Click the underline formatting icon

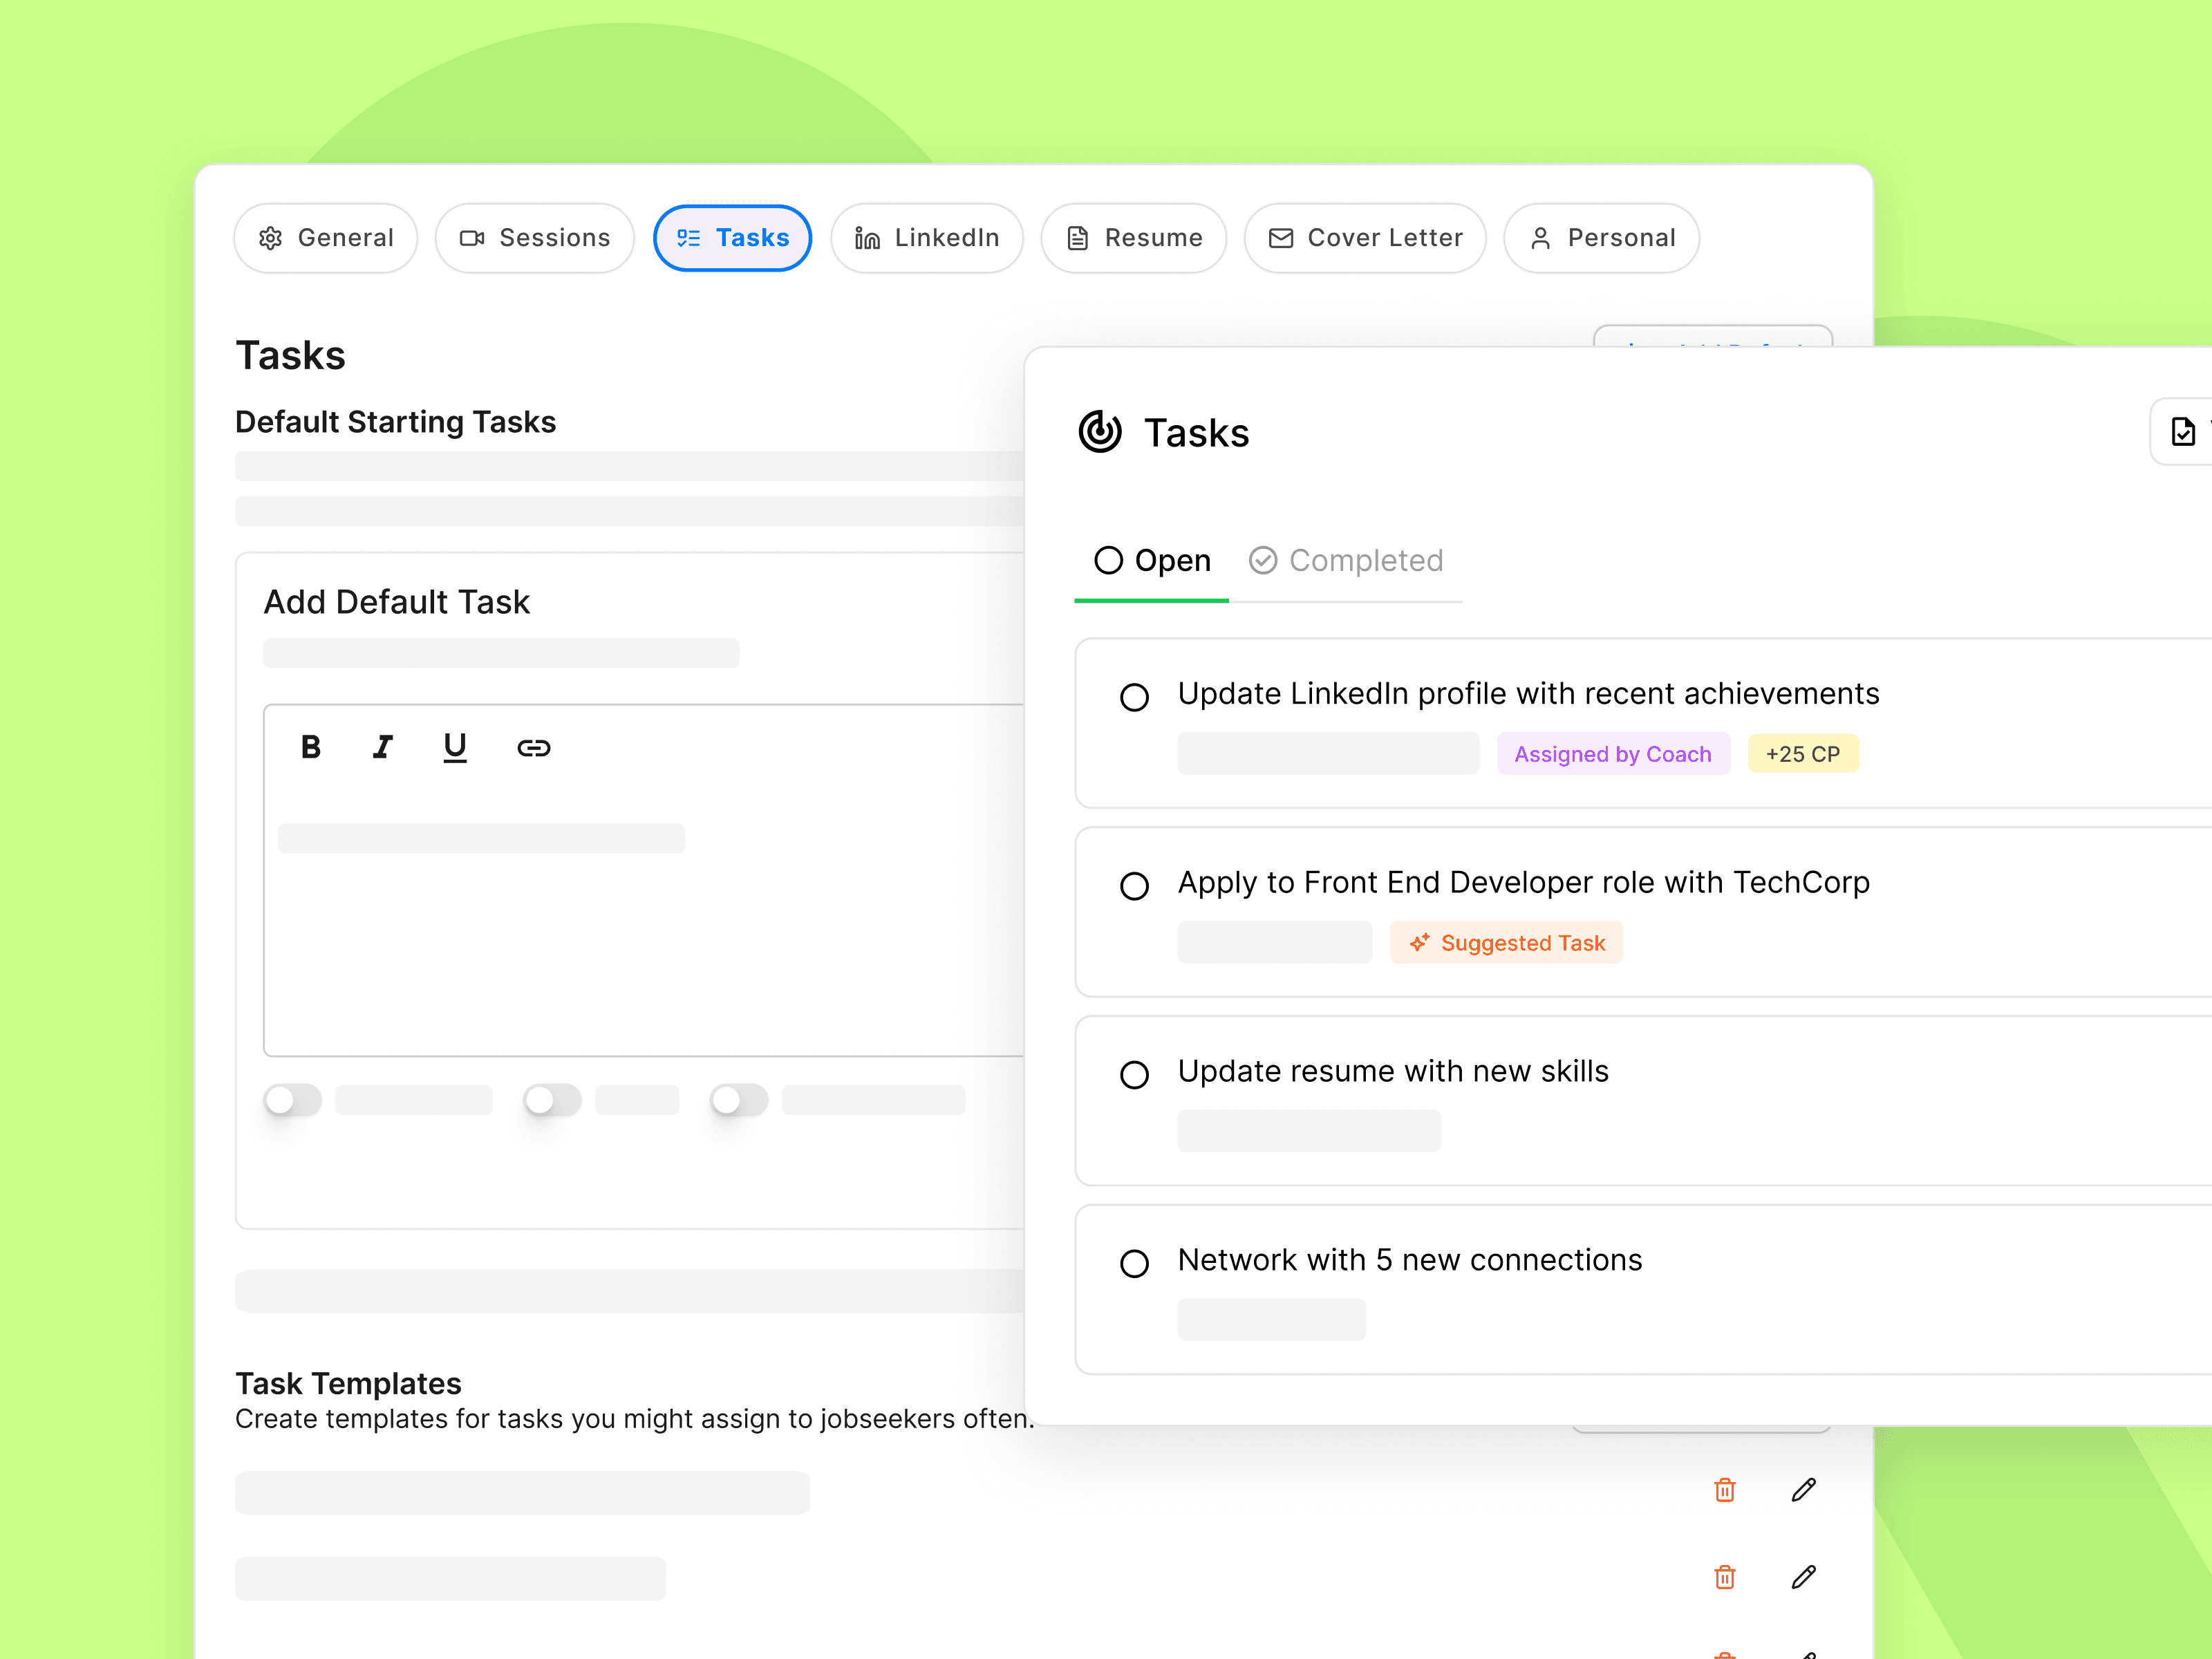(455, 747)
